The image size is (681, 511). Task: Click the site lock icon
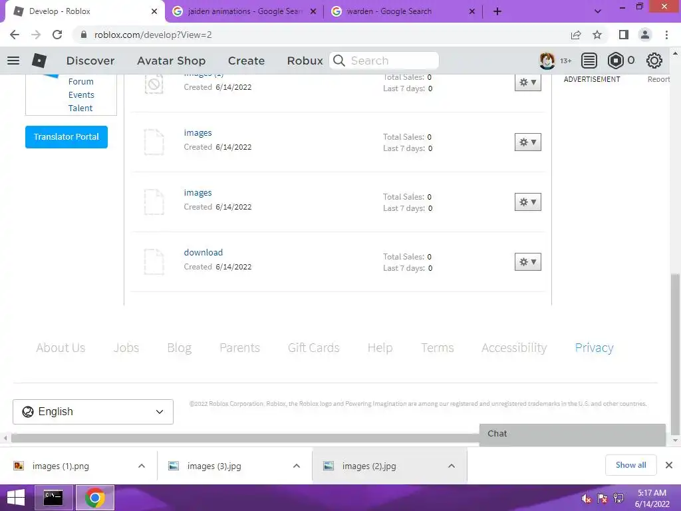(84, 35)
